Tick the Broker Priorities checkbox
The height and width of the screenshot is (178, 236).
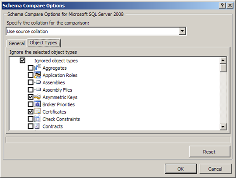tap(31, 104)
